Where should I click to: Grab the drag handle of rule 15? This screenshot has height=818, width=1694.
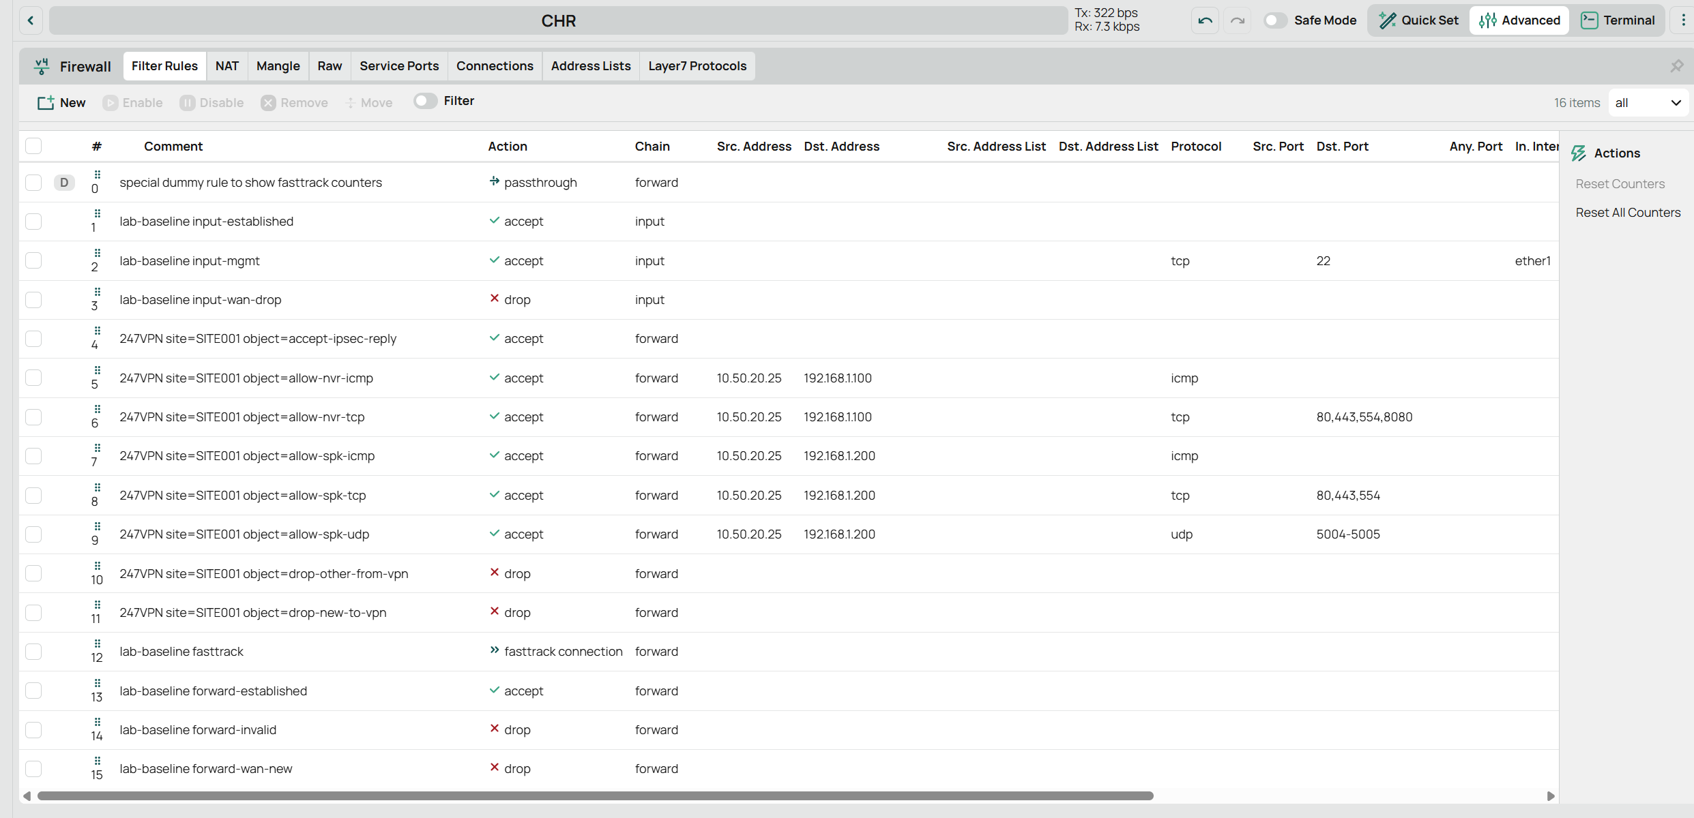[98, 761]
